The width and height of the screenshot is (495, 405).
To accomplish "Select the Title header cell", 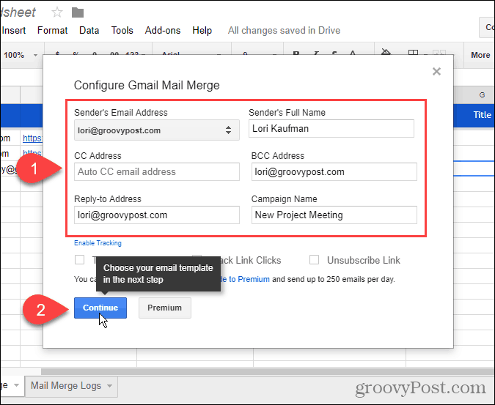I will 474,115.
